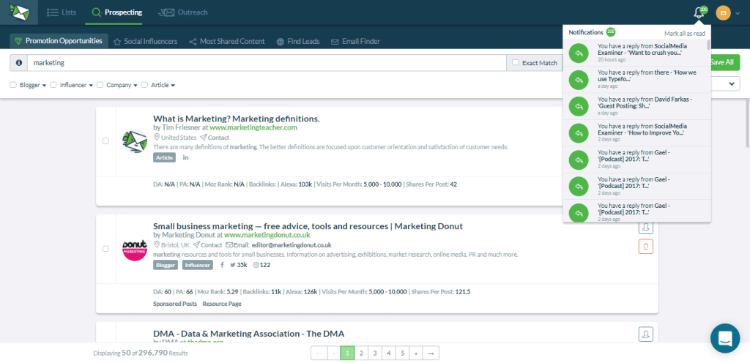Switch to Find Leads tab

(298, 42)
